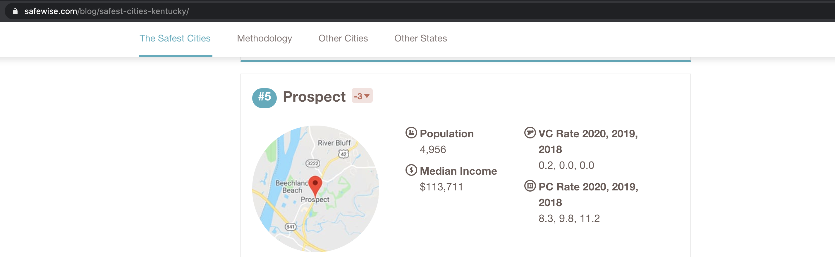The width and height of the screenshot is (835, 257).
Task: Click Route 42 shield on map
Action: point(343,154)
